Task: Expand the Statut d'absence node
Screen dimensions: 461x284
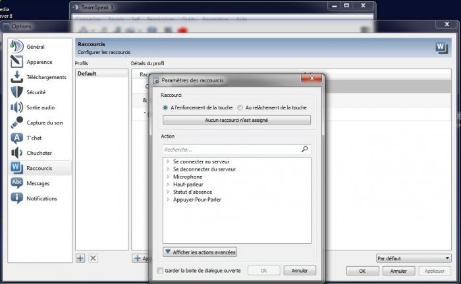Action: click(168, 192)
